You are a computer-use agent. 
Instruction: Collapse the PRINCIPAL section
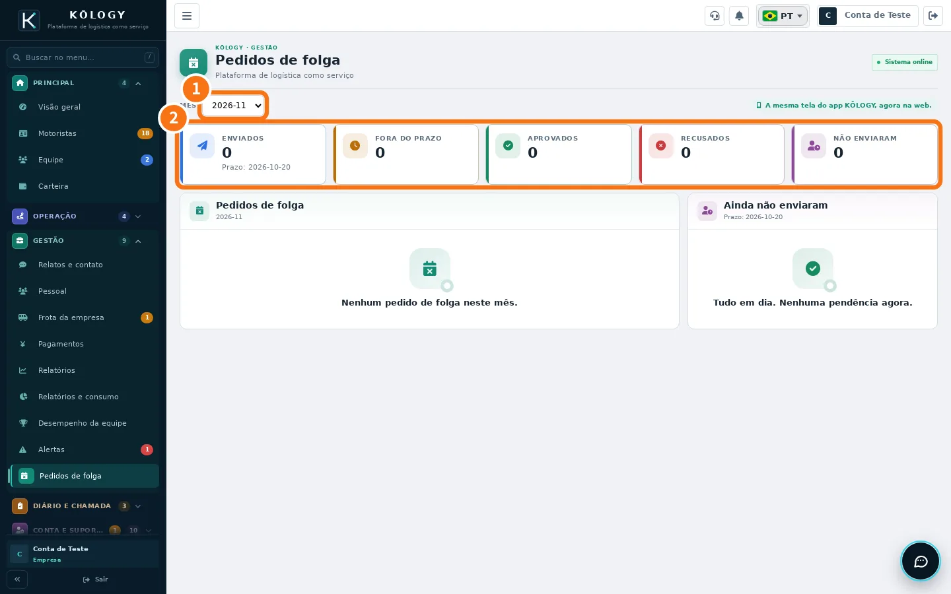[x=83, y=83]
